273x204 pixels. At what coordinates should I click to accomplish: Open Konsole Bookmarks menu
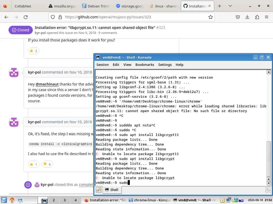[x=145, y=65]
